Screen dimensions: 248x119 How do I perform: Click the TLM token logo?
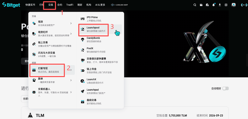point(30,115)
